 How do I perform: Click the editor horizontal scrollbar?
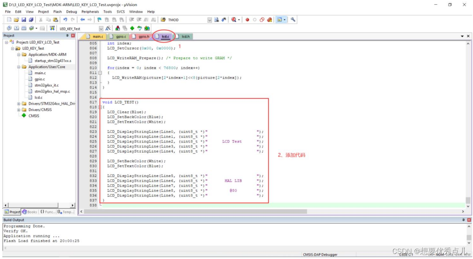272,211
